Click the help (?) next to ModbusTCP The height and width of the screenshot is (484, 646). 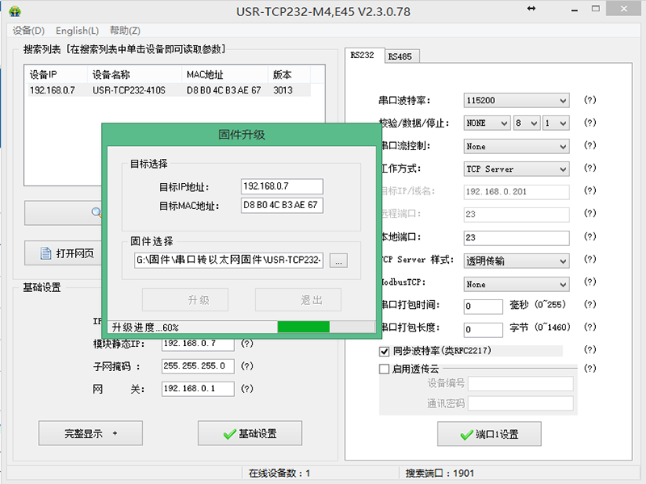(589, 284)
